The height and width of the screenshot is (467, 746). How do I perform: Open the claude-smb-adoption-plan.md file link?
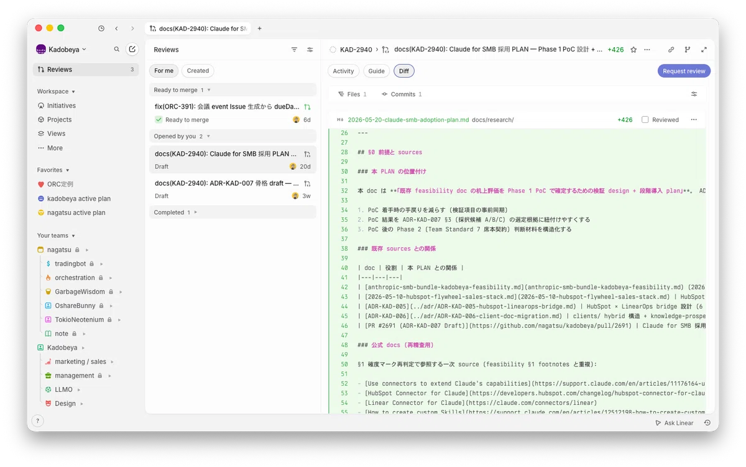pos(408,120)
